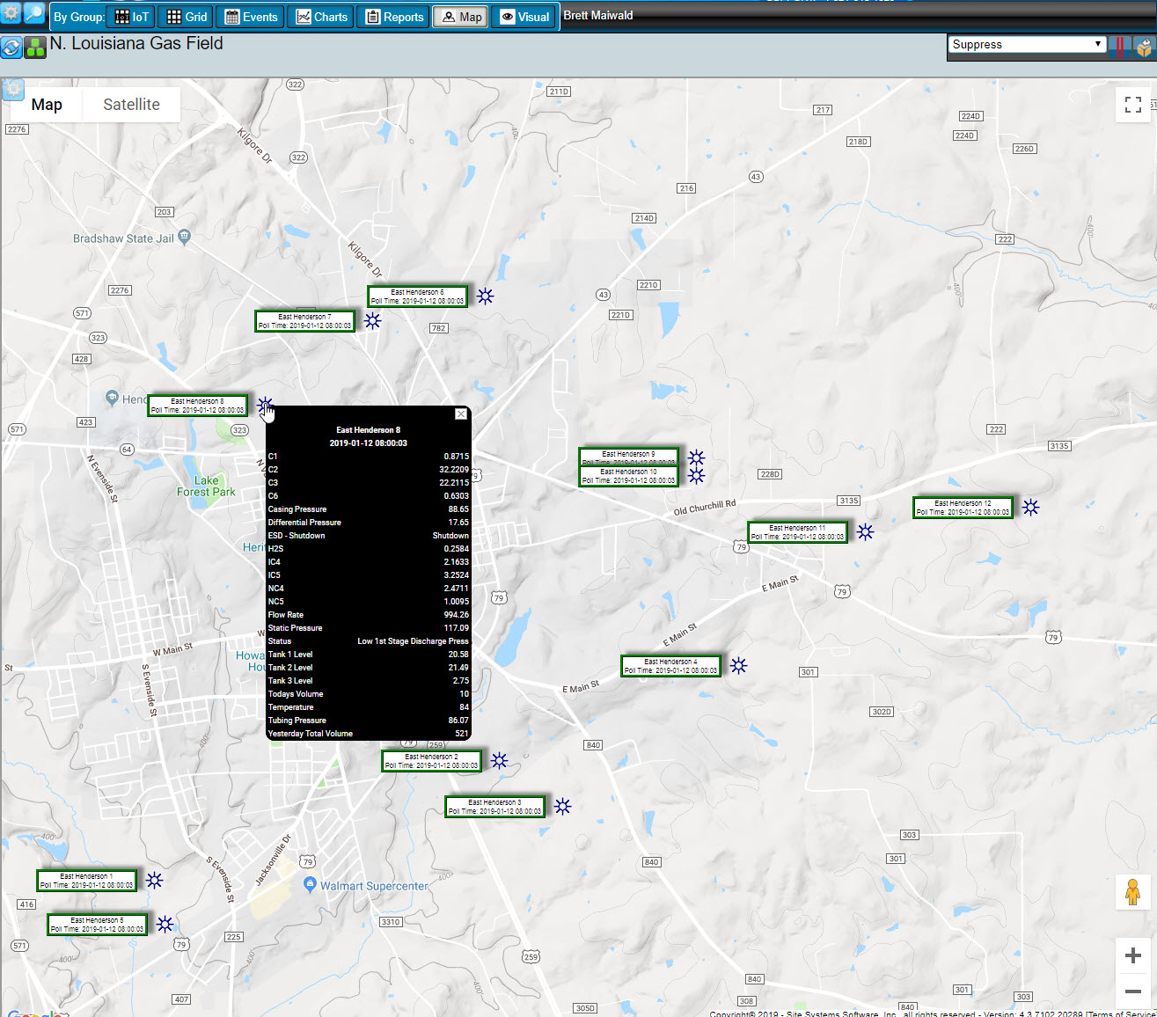Open the Events tab

251,17
